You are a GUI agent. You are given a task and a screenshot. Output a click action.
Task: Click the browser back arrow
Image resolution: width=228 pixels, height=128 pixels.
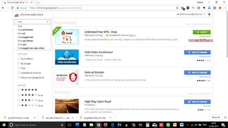coord(3,8)
